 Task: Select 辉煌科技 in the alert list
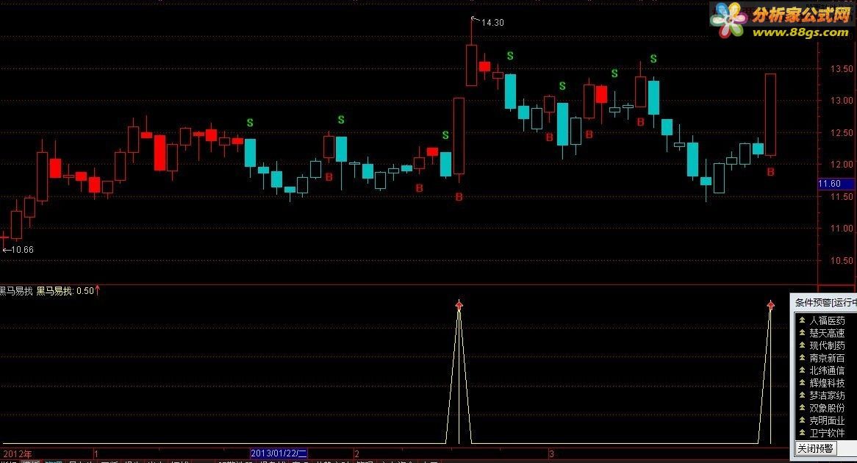point(827,383)
